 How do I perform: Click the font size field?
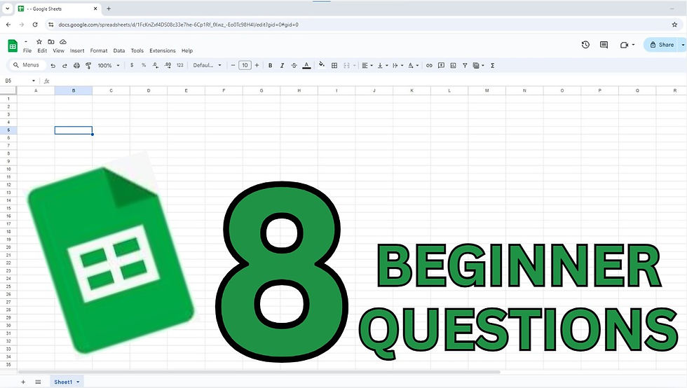245,65
